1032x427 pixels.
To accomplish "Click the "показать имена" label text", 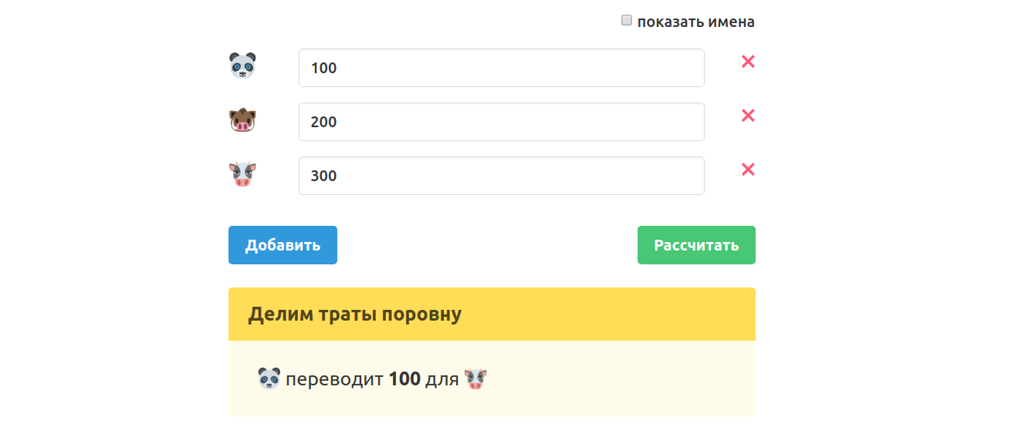I will 695,22.
